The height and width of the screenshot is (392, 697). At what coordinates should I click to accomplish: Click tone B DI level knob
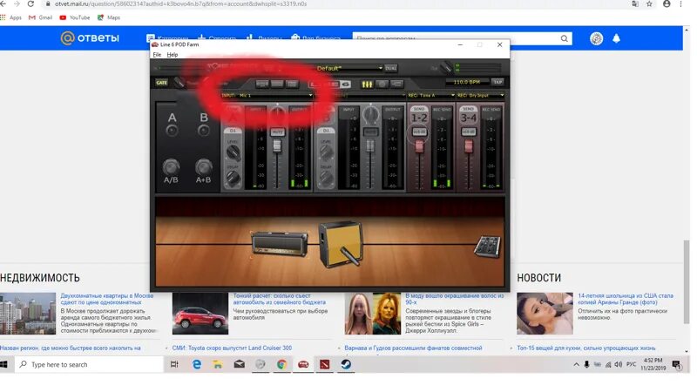[x=326, y=152]
